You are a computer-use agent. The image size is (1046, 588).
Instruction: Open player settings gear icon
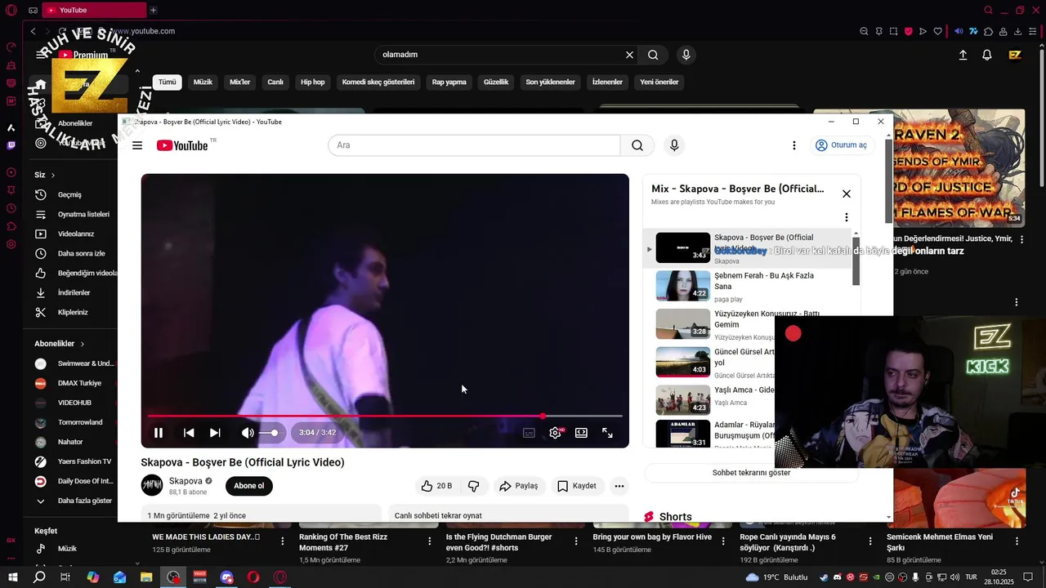(556, 433)
